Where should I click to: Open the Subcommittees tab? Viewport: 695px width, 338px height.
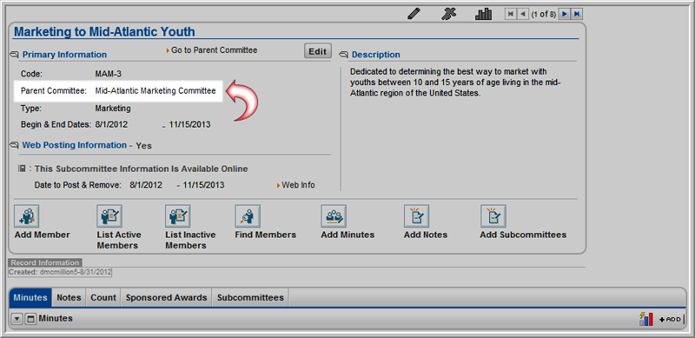click(x=250, y=298)
